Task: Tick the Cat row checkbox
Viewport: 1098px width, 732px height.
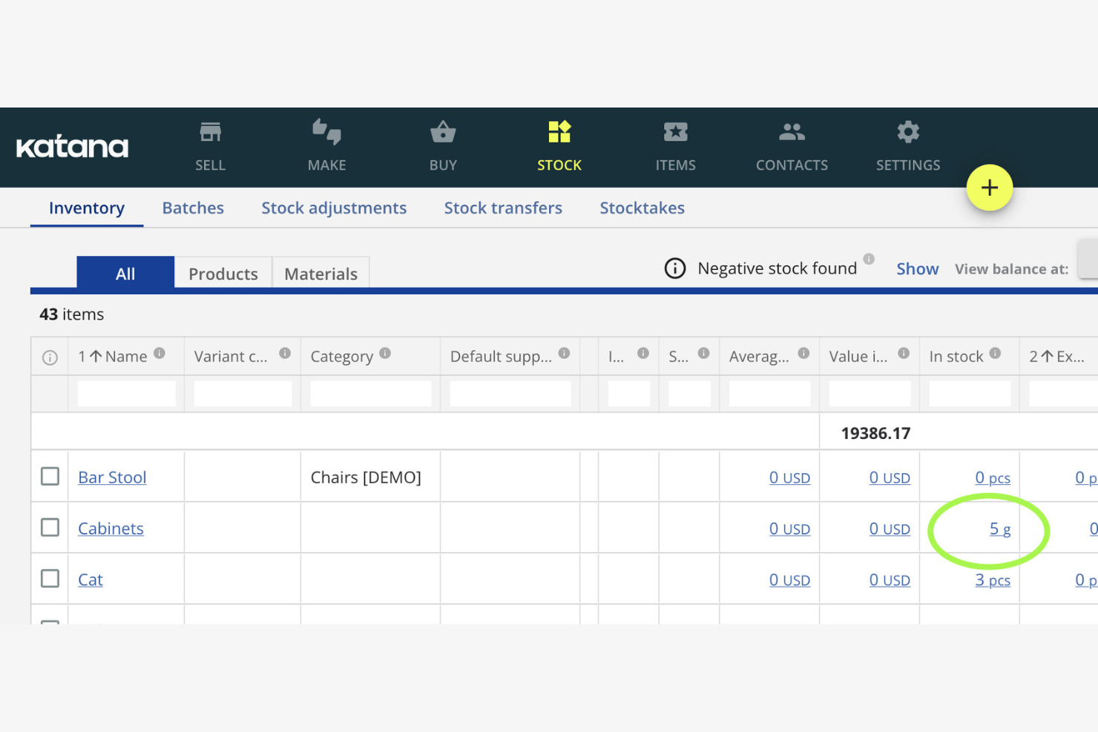Action: [50, 578]
